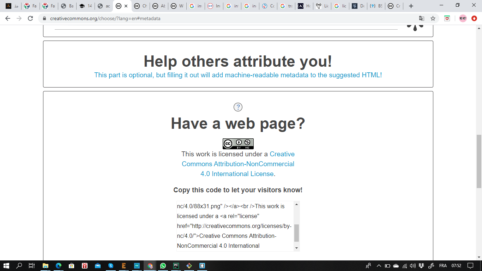The height and width of the screenshot is (271, 482).
Task: Open the volume control in system tray
Action: click(413, 266)
